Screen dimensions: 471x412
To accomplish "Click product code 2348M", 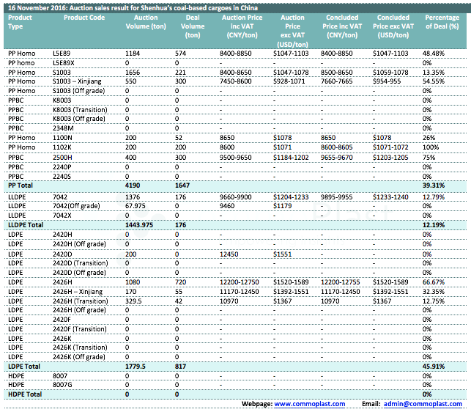I will pyautogui.click(x=63, y=128).
